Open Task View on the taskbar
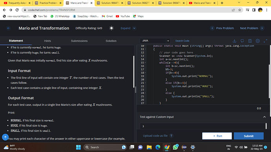 tap(132, 147)
